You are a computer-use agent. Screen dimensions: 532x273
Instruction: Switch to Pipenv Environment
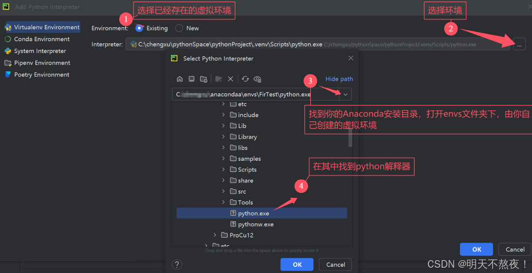pyautogui.click(x=42, y=63)
